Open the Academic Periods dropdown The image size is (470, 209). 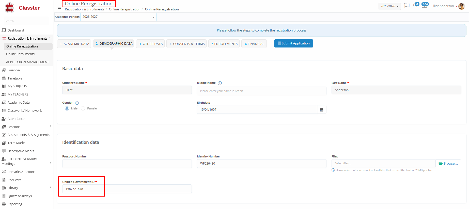coord(118,17)
